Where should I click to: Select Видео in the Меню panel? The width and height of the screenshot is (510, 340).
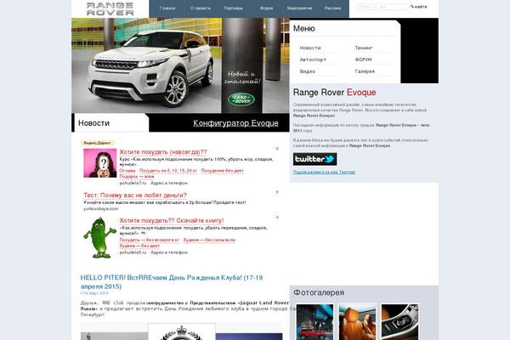[308, 71]
